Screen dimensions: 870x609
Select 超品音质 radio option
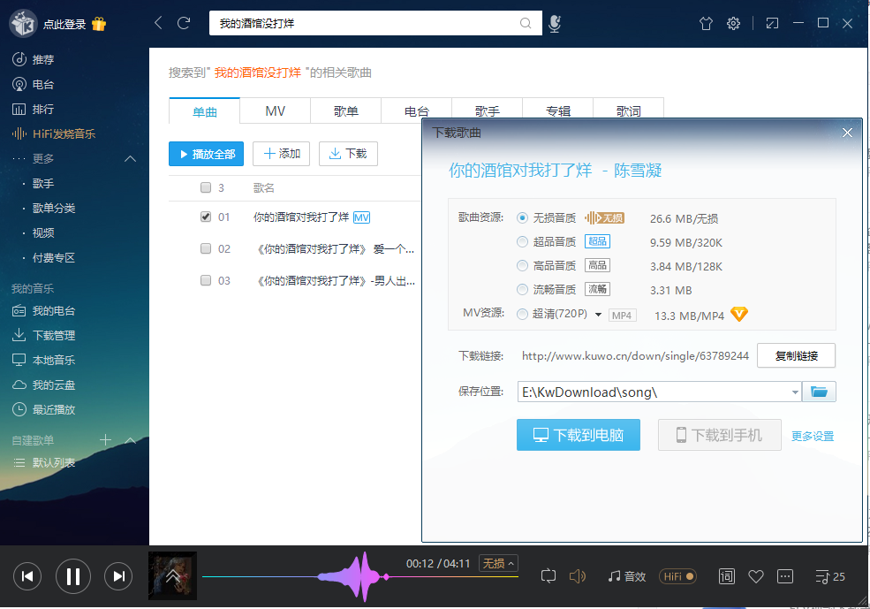pyautogui.click(x=522, y=242)
